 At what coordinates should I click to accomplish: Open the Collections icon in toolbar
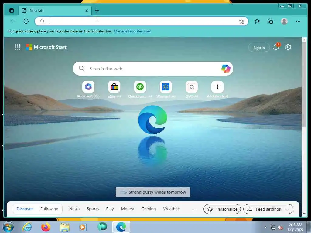[270, 21]
